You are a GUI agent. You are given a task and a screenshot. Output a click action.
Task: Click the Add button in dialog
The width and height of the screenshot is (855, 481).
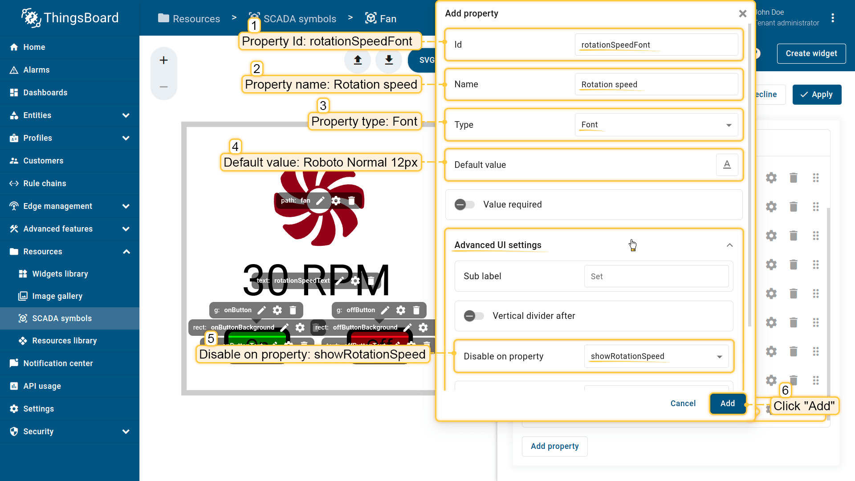point(728,404)
